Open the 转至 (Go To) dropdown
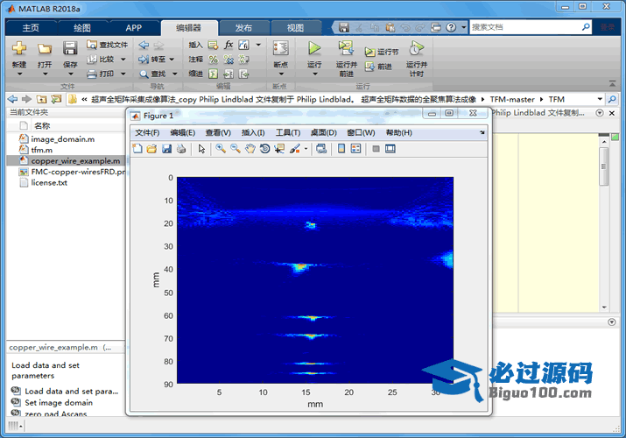The image size is (626, 438). [x=172, y=59]
